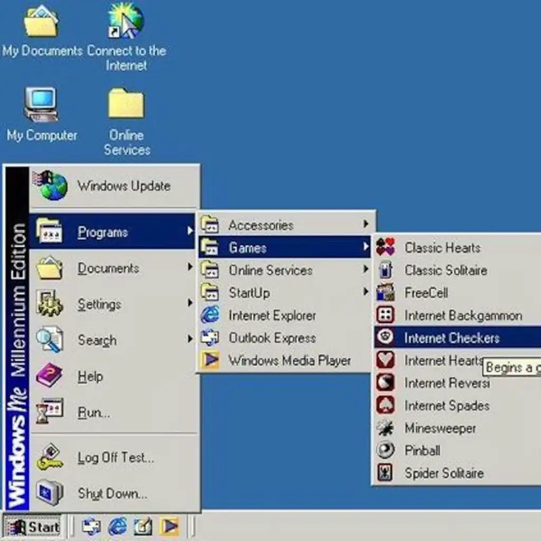The height and width of the screenshot is (541, 541).
Task: Launch Internet Spades from Games menu
Action: pos(457,405)
